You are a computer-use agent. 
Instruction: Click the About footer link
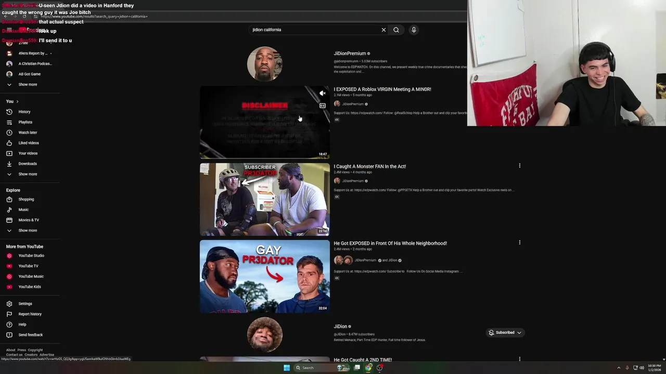[x=10, y=350]
